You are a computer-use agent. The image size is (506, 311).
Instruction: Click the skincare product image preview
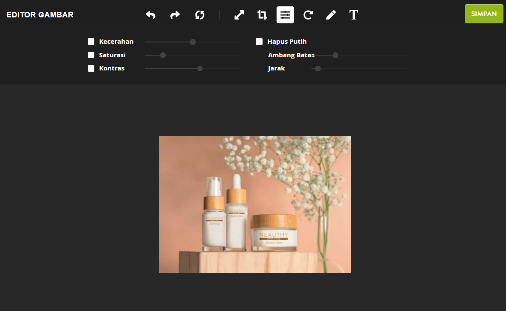coord(254,204)
